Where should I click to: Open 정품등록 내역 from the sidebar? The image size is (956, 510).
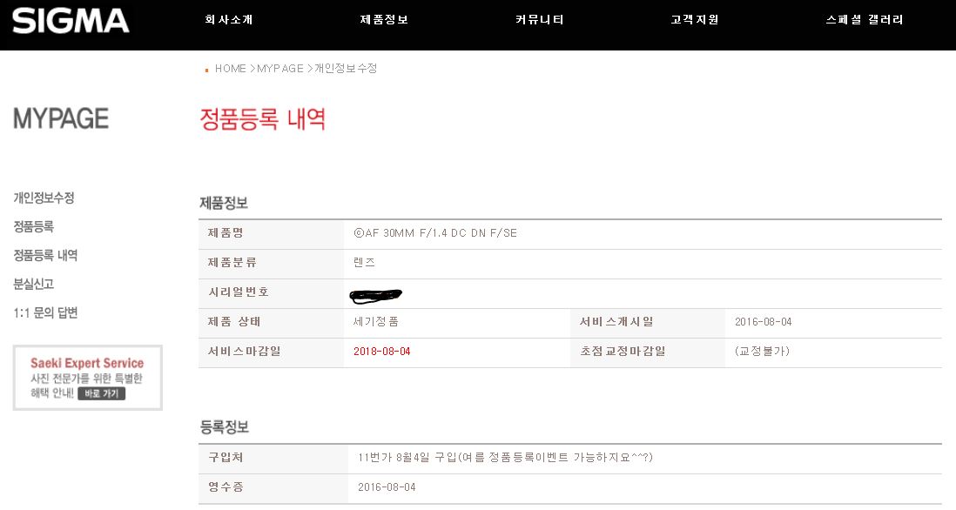click(x=45, y=256)
